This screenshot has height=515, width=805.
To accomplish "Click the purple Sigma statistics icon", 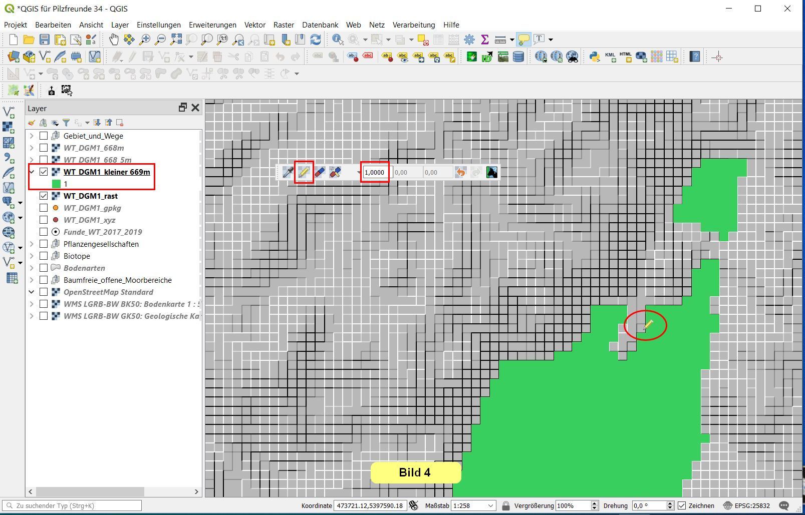I will [484, 40].
